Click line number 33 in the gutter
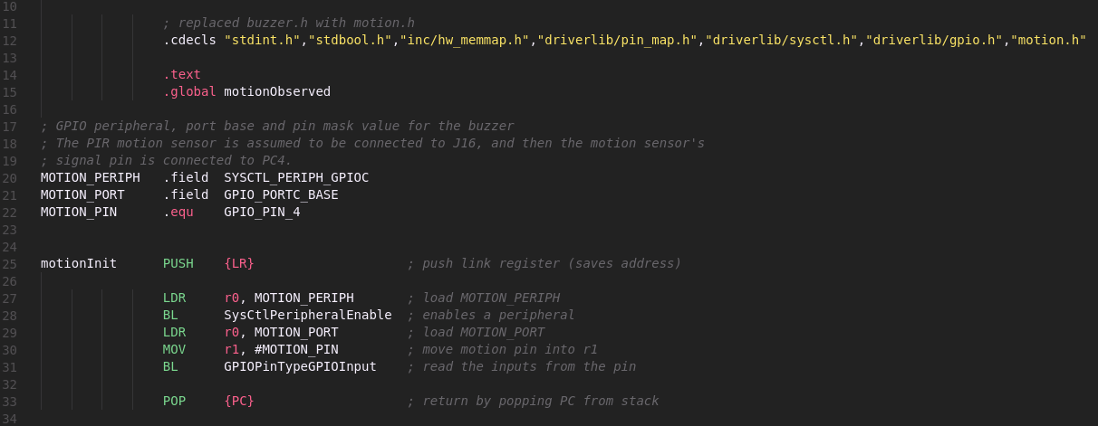The width and height of the screenshot is (1098, 426). click(x=10, y=401)
